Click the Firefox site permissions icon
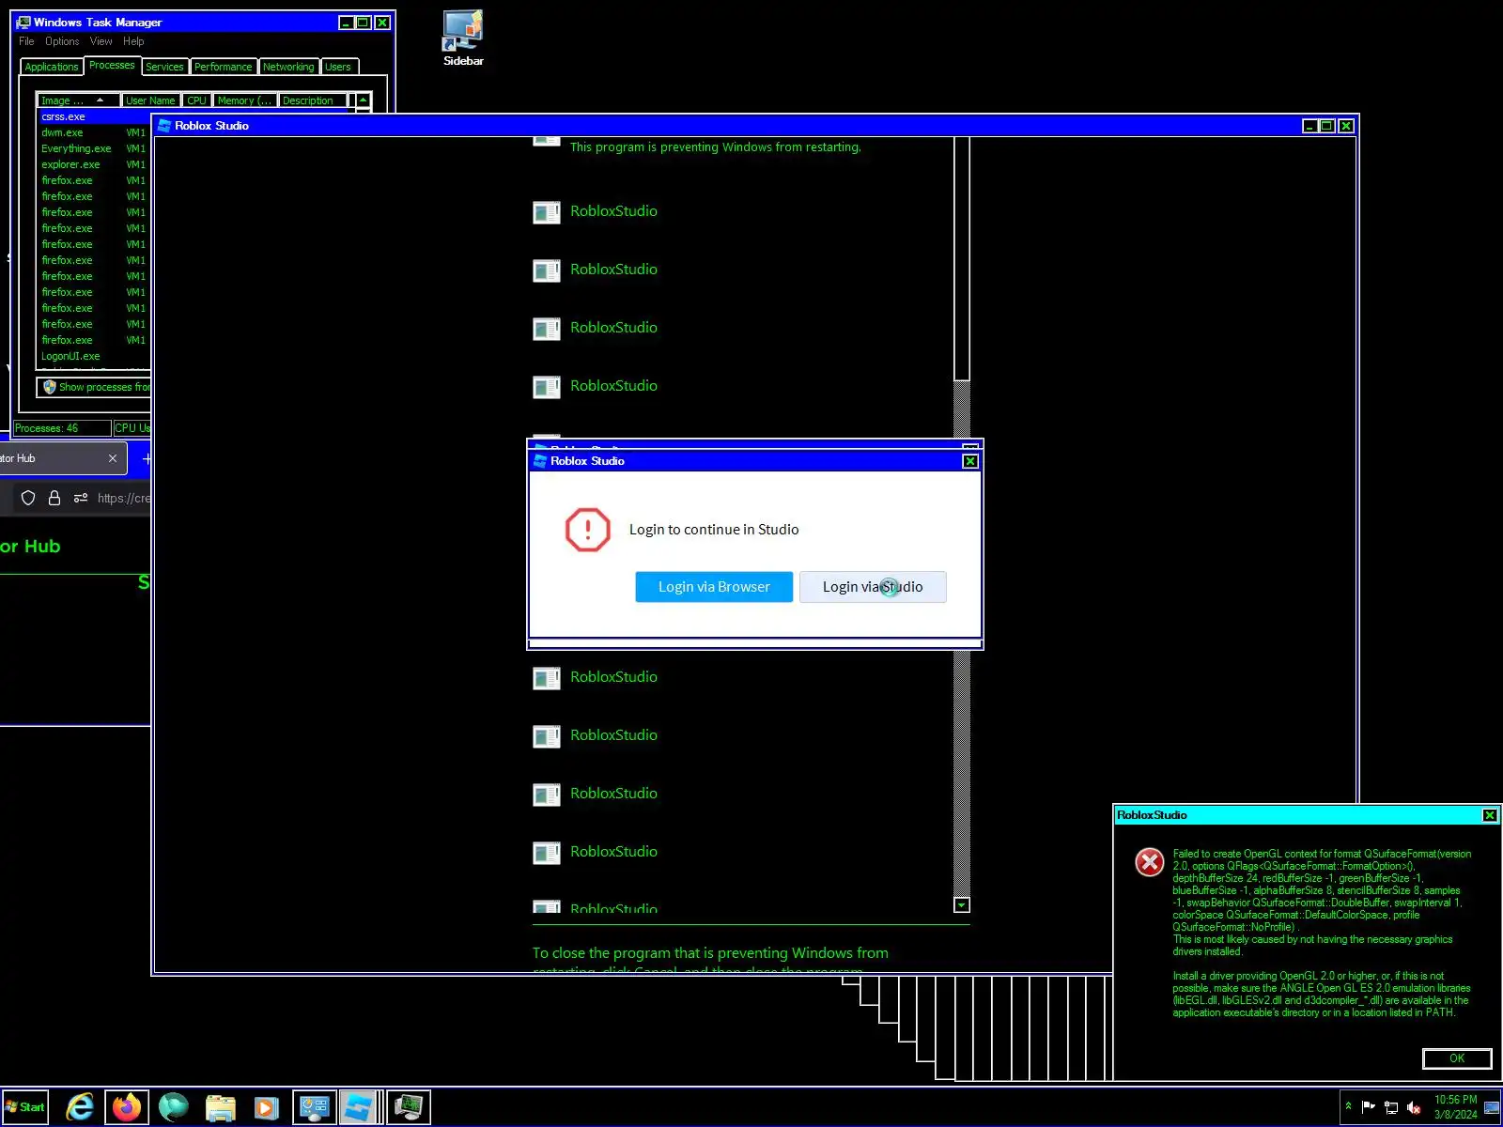This screenshot has height=1127, width=1503. (81, 499)
